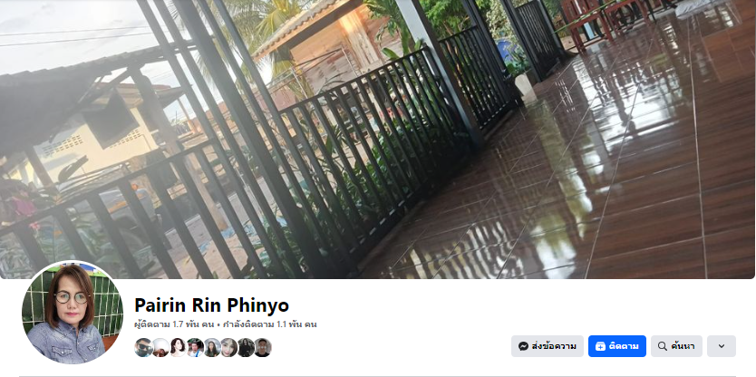The image size is (756, 377).
Task: Open the second follower avatar with white background
Action: pos(160,347)
